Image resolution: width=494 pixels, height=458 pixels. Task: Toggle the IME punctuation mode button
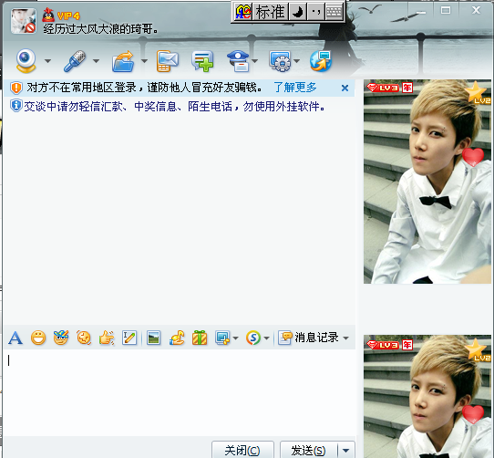click(x=315, y=12)
